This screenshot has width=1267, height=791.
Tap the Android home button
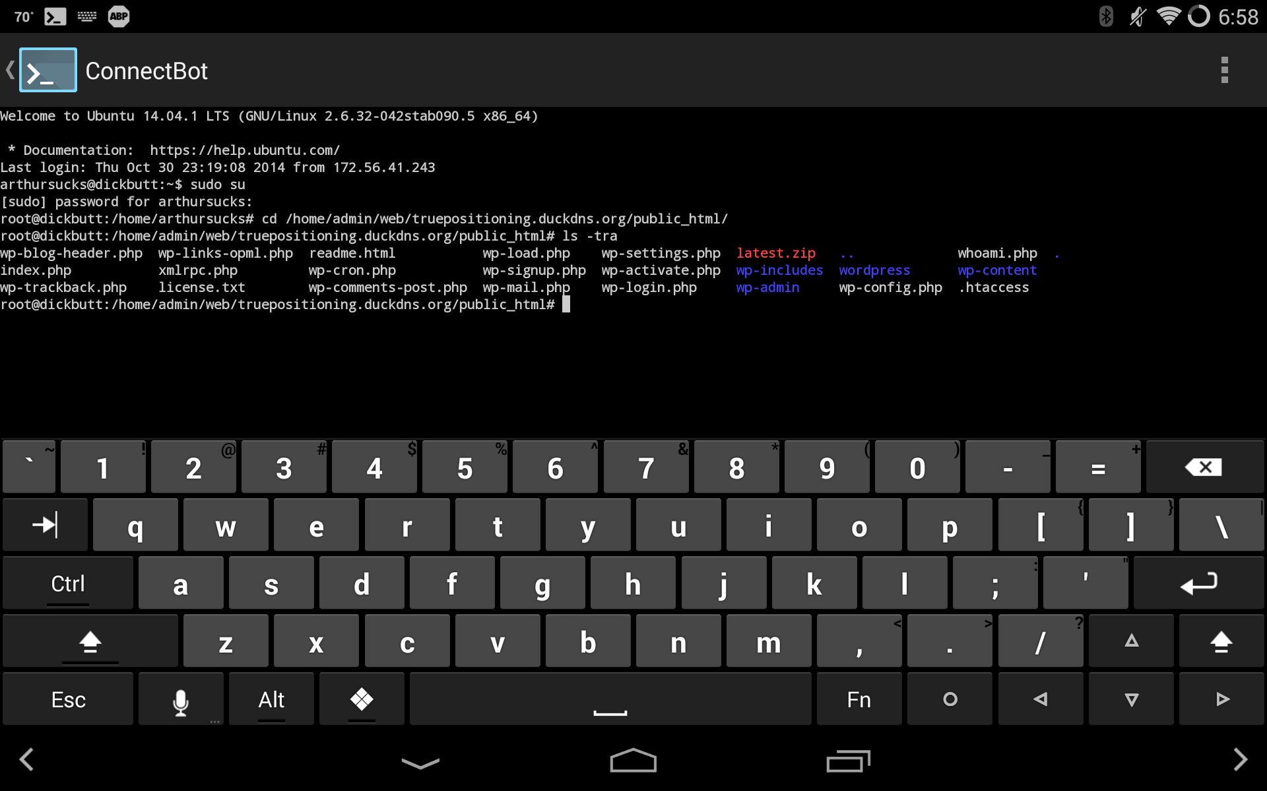633,760
